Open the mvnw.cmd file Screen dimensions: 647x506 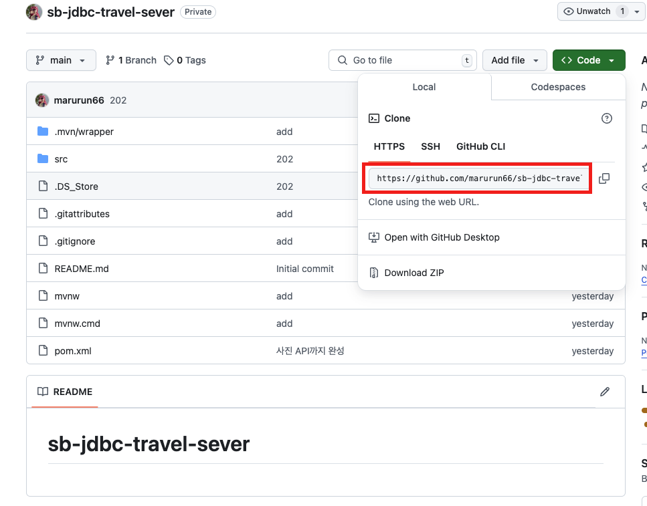tap(77, 324)
